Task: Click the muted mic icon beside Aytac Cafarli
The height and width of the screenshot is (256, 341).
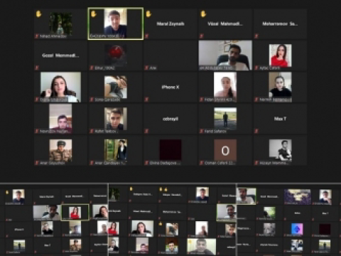Action: pos(256,68)
